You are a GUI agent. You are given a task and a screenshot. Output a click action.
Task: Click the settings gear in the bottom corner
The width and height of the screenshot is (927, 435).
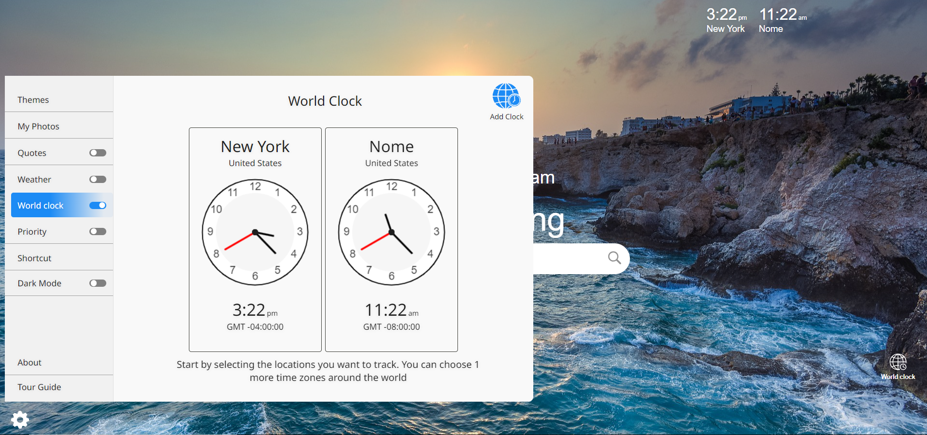tap(20, 420)
